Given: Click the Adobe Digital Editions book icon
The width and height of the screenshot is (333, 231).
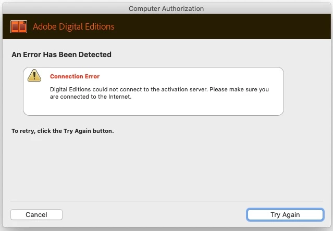Looking at the screenshot, I should click(19, 26).
